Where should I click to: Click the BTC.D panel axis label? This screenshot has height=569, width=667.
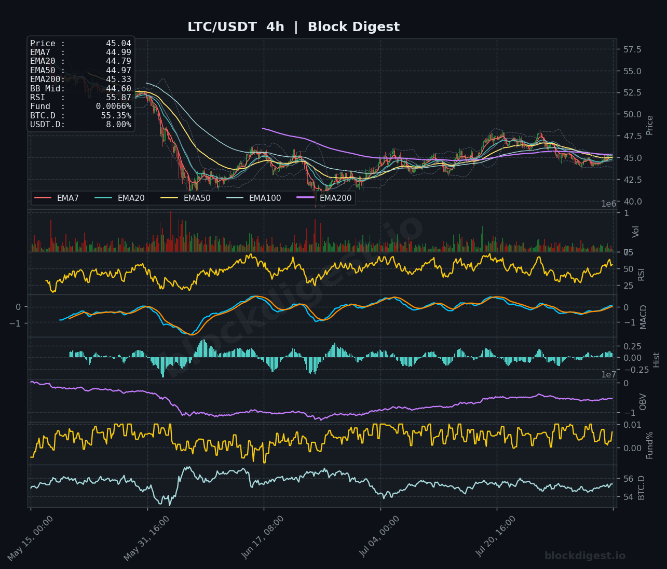pyautogui.click(x=641, y=487)
